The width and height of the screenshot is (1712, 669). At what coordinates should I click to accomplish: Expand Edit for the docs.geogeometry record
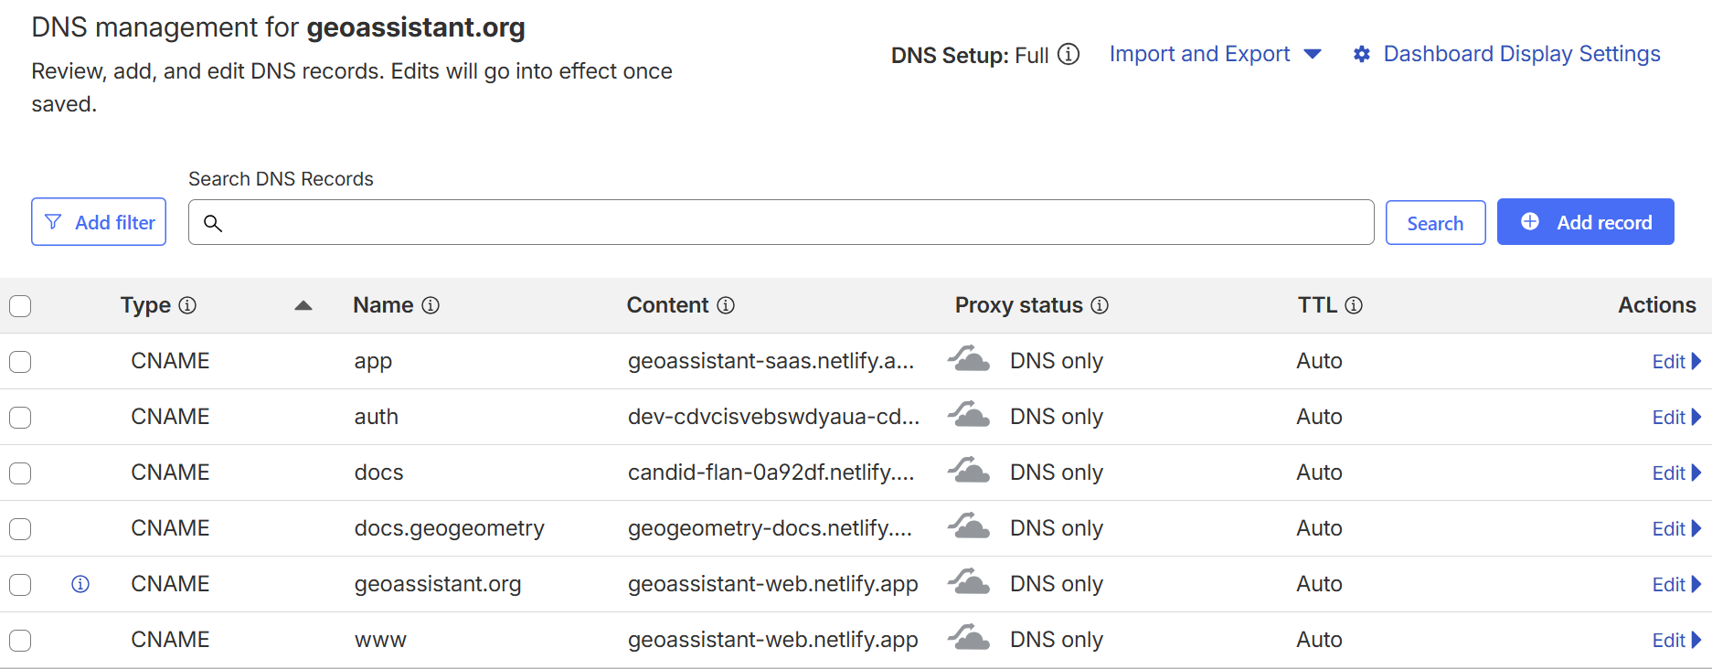1675,529
